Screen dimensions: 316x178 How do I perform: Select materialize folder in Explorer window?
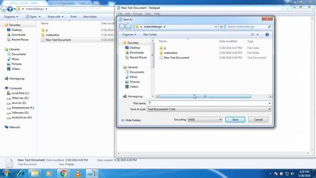52,35
